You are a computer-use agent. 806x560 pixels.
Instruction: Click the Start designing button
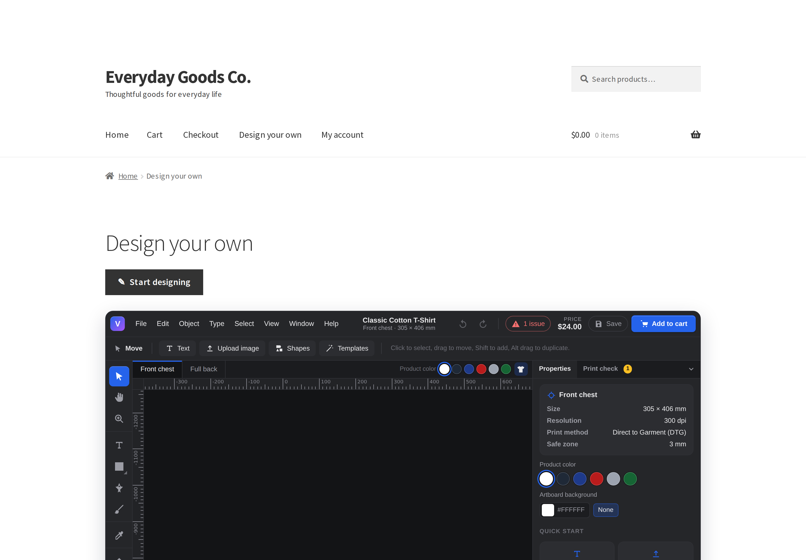pos(154,282)
